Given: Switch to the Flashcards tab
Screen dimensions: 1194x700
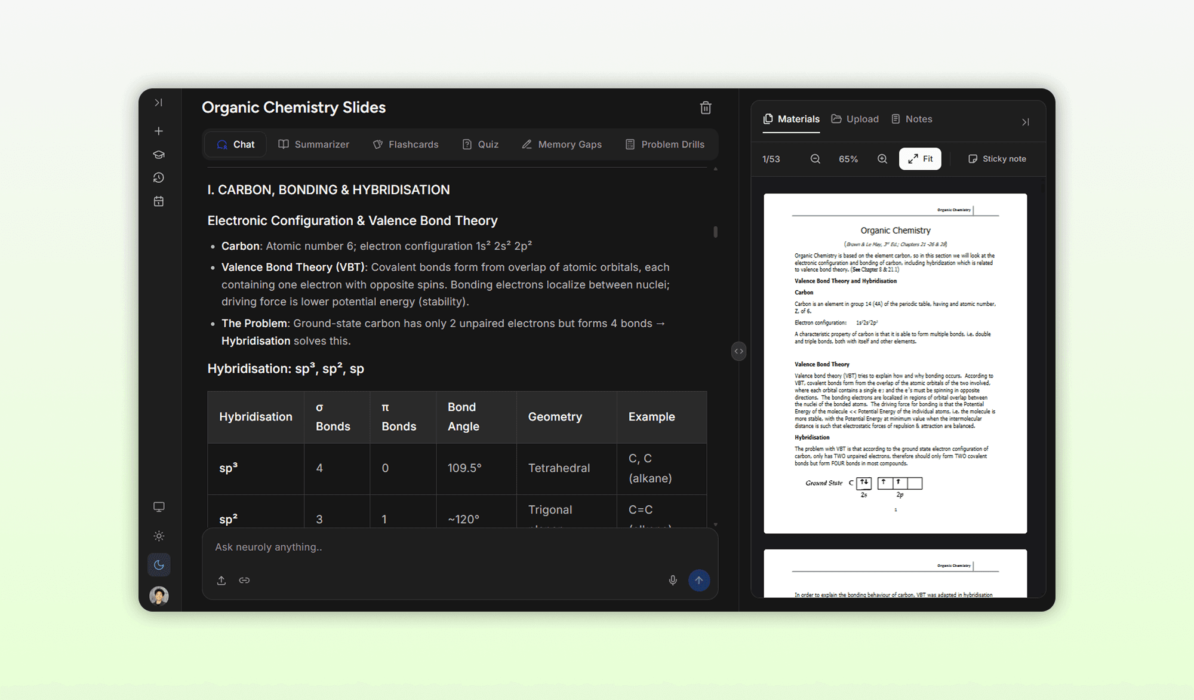Looking at the screenshot, I should [405, 145].
